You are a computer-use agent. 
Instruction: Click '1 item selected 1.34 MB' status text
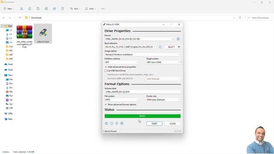[x=24, y=152]
